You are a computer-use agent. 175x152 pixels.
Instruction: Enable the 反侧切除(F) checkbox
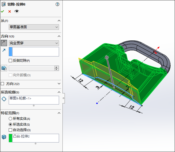(10, 61)
